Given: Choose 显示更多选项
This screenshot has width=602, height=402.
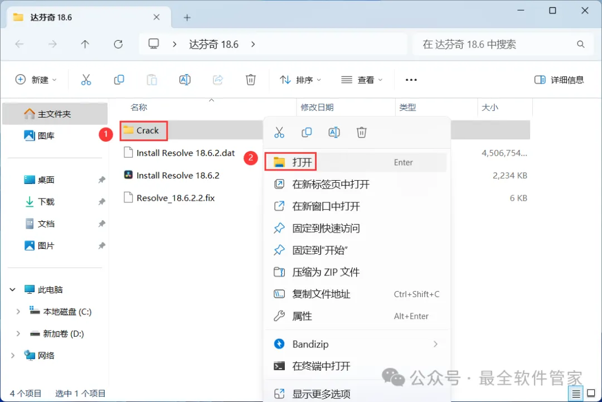Looking at the screenshot, I should [x=356, y=394].
